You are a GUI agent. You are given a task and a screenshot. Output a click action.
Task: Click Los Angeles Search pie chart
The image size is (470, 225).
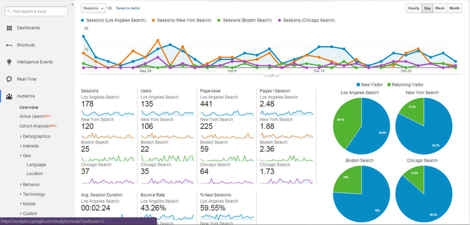[361, 126]
